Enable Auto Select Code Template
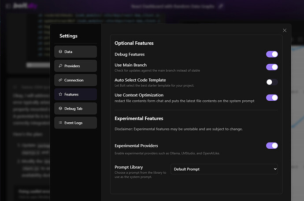 (x=272, y=82)
